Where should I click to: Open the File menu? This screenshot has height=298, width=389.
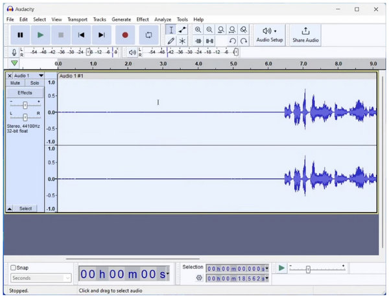point(10,19)
